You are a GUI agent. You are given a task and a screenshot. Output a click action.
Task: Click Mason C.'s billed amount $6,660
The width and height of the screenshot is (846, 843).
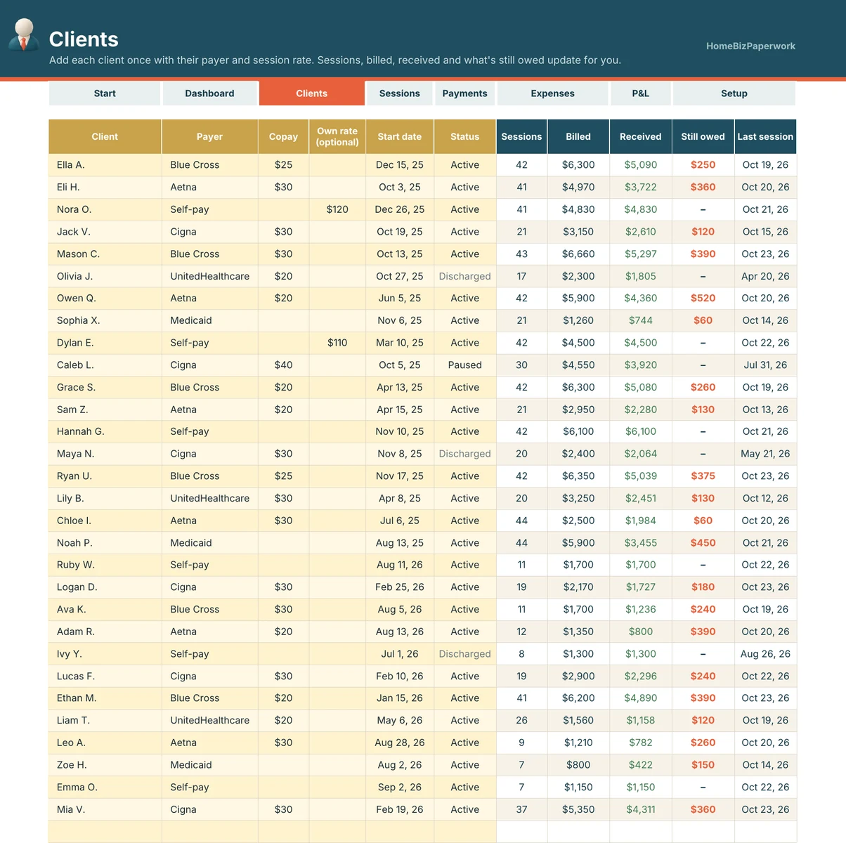578,254
